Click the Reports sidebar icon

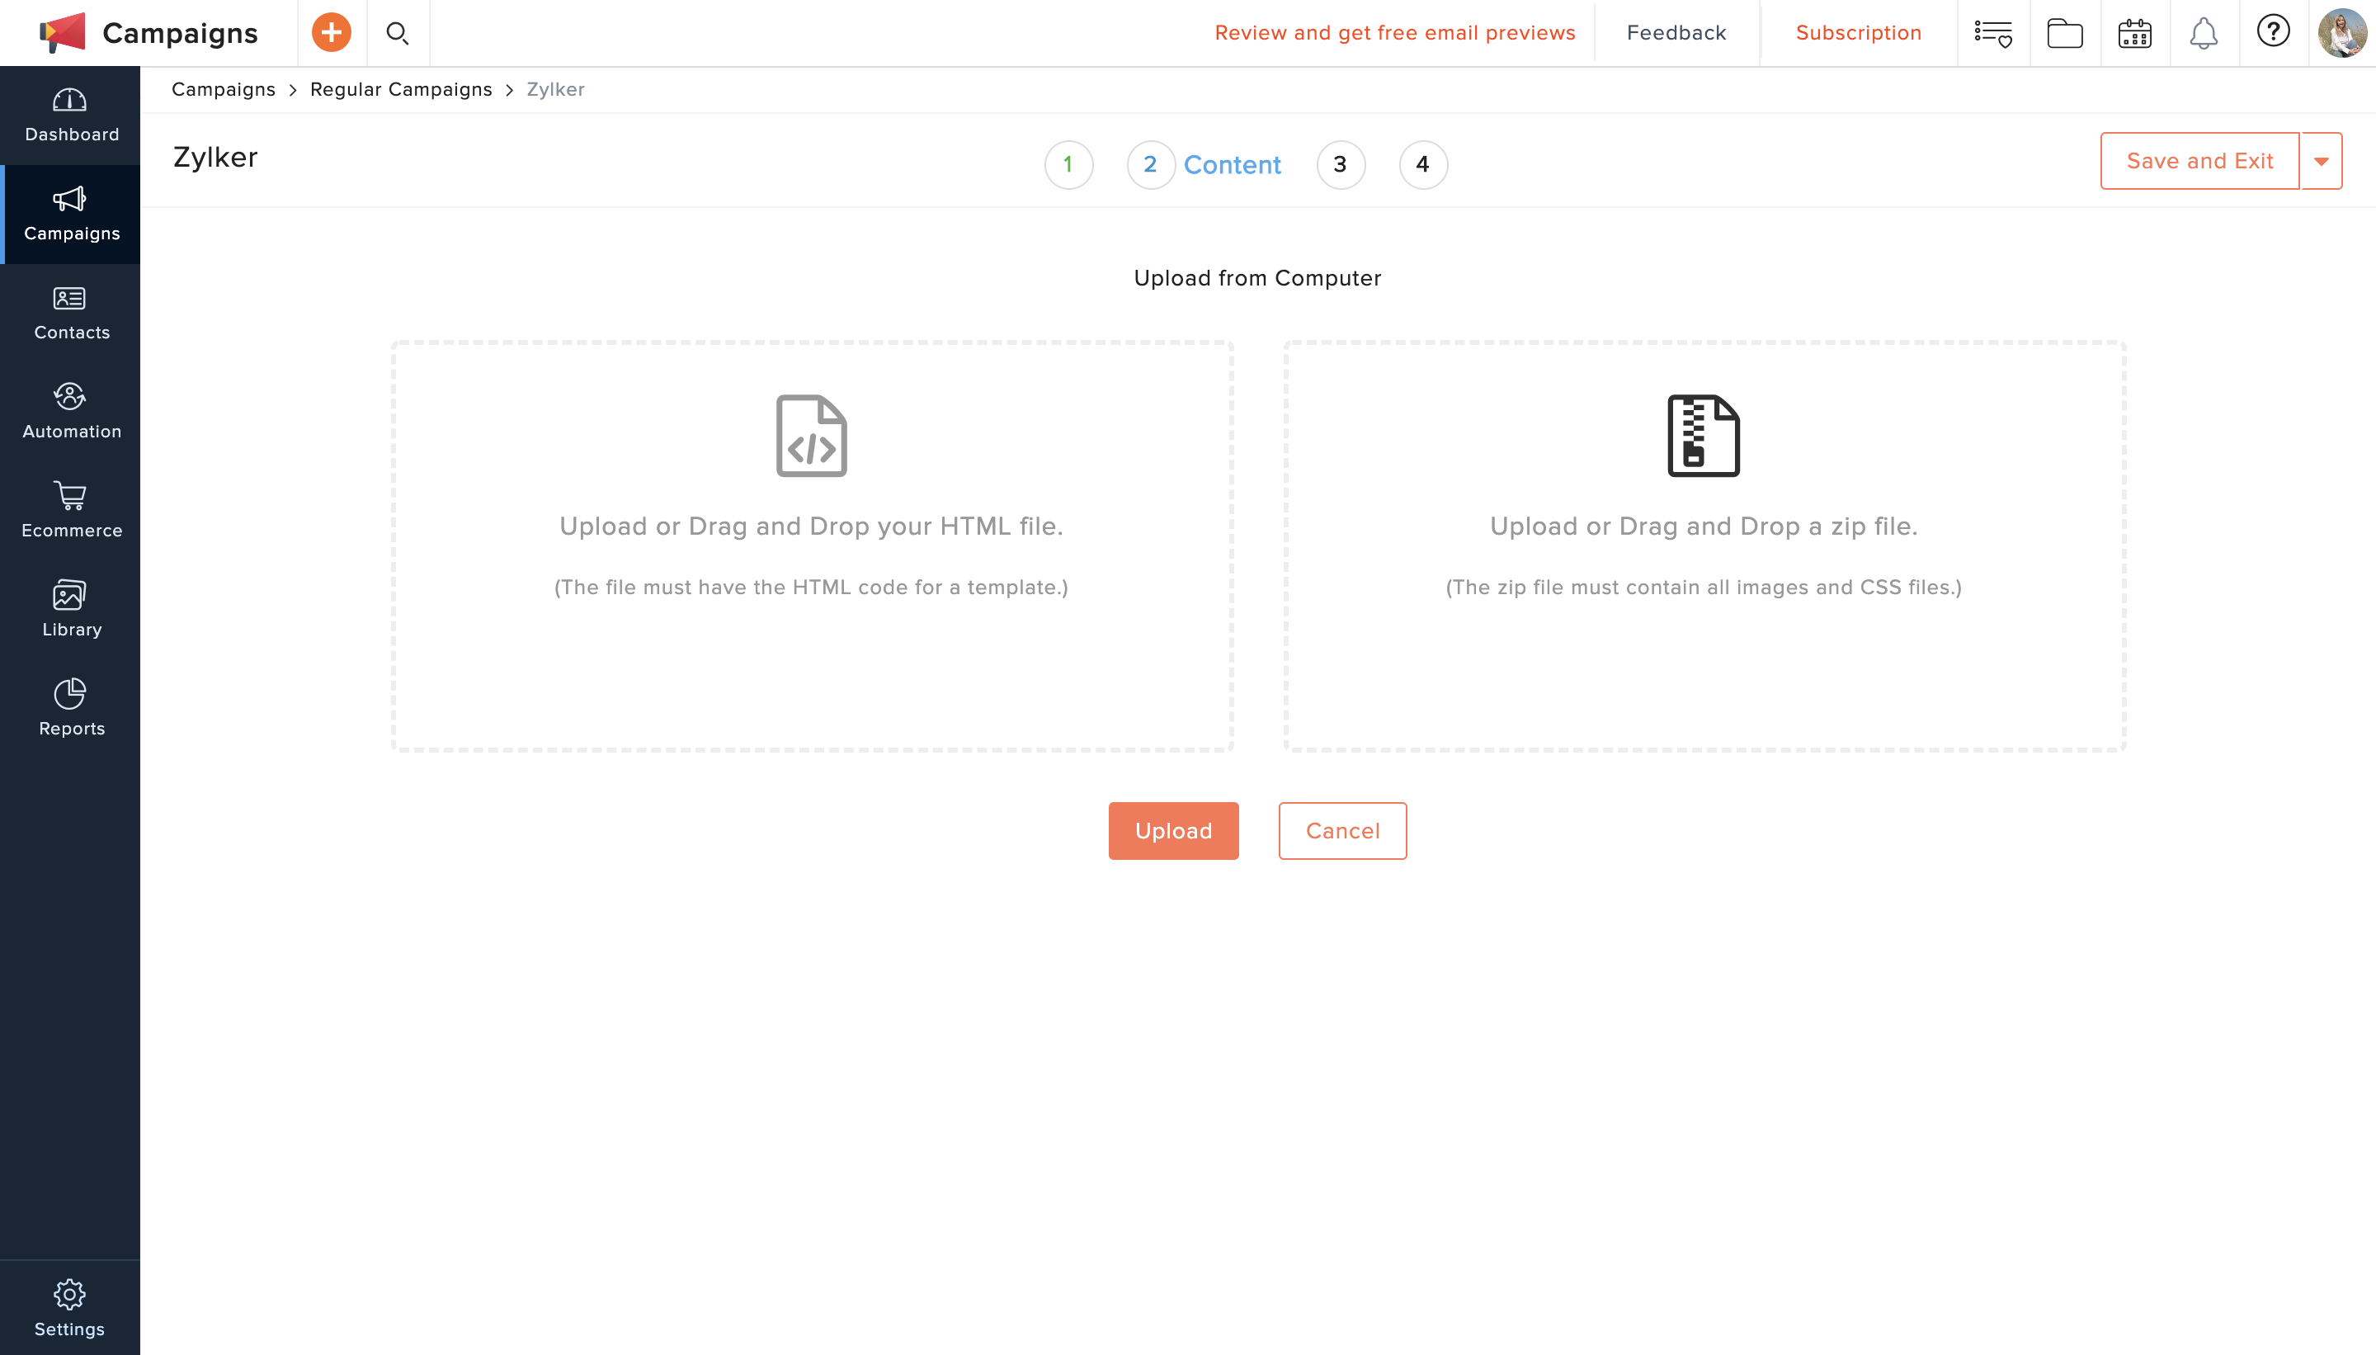pyautogui.click(x=70, y=707)
